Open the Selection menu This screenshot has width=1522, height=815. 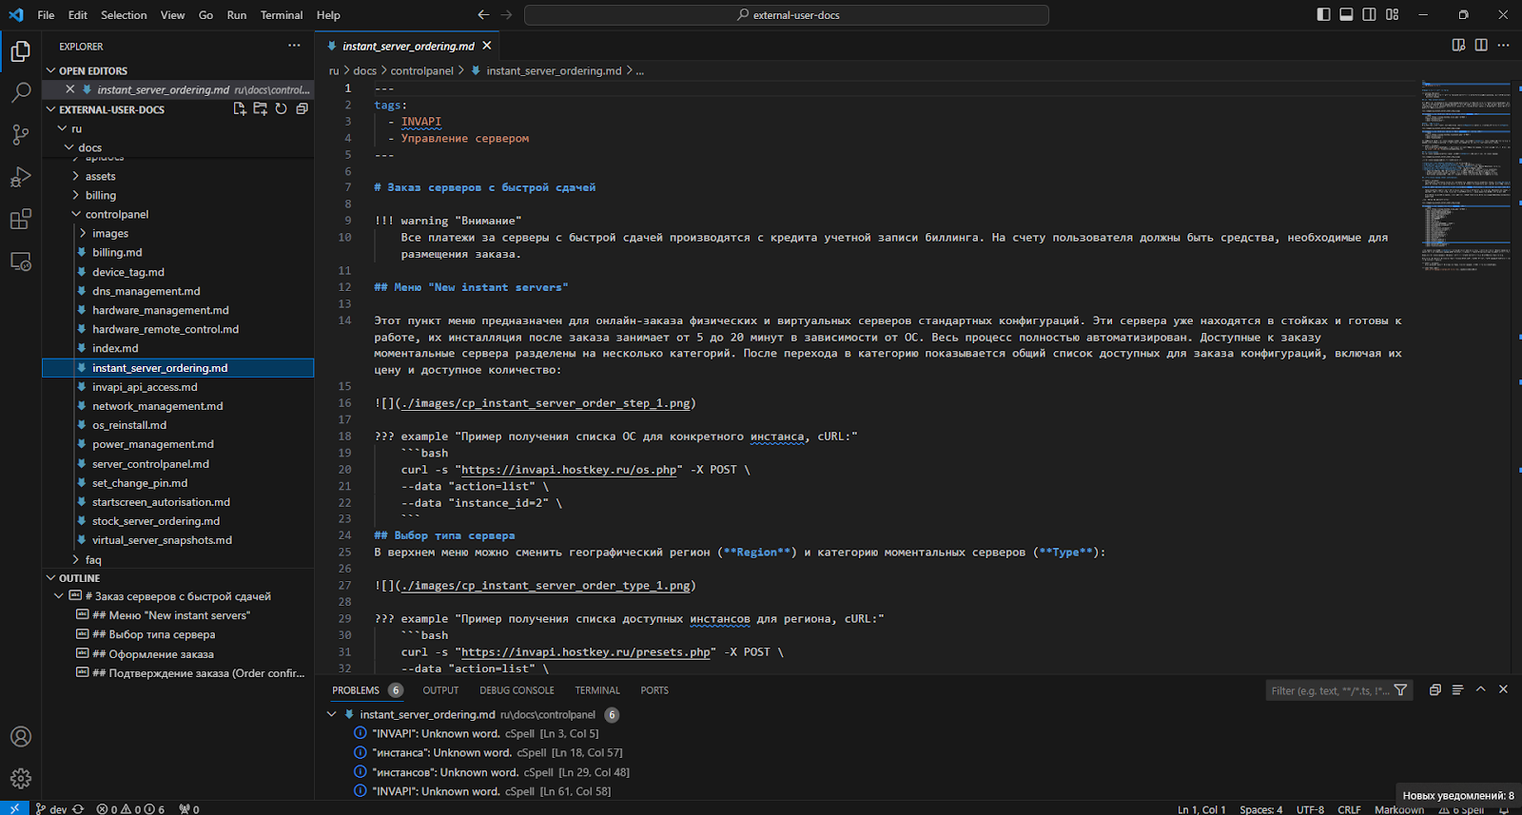point(124,15)
